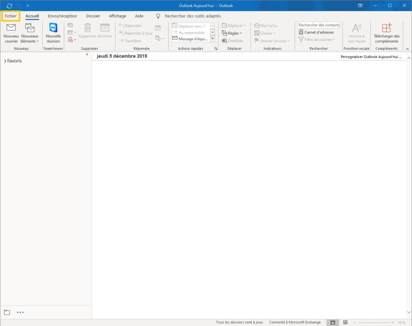Click Lecture à voix haute
Viewport: 412px width, 326px height.
pyautogui.click(x=356, y=33)
